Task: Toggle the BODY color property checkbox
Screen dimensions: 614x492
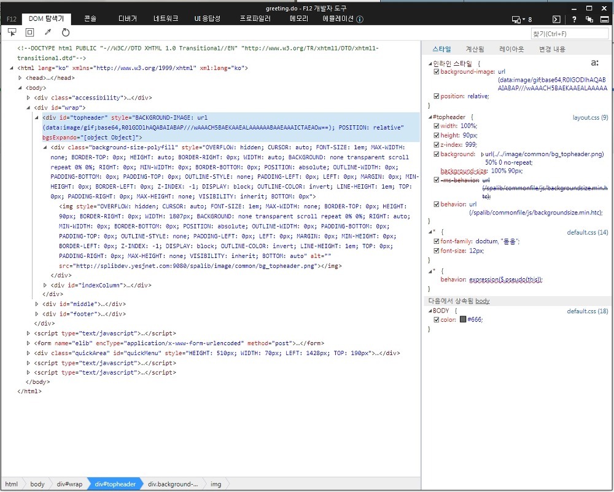Action: pyautogui.click(x=436, y=319)
